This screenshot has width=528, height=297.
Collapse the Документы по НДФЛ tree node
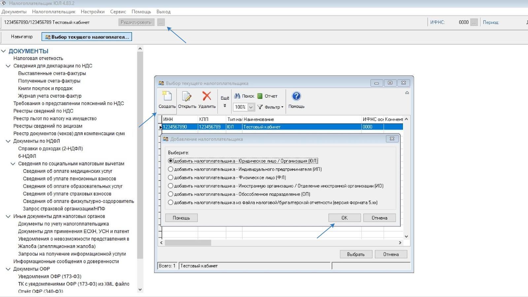coord(8,141)
